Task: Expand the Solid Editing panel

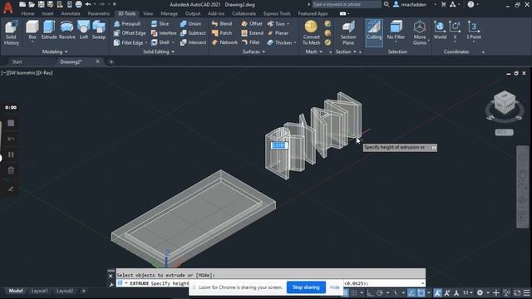Action: pyautogui.click(x=159, y=51)
